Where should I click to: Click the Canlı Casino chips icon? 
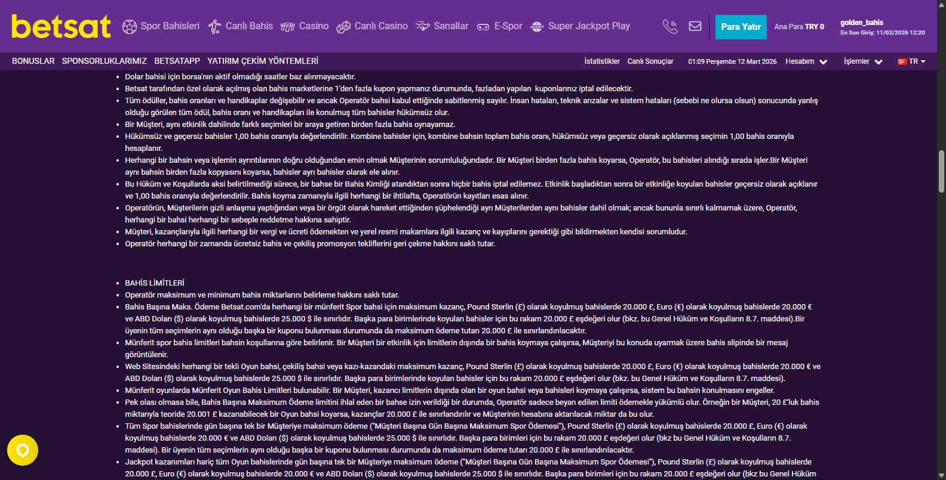tap(343, 27)
